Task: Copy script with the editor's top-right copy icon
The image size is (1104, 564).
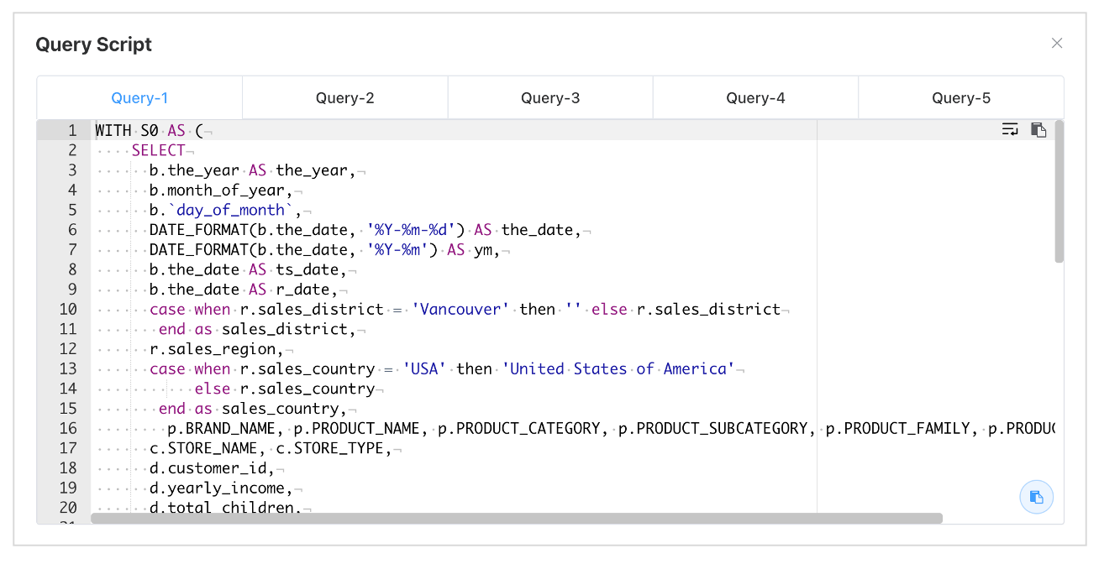Action: coord(1038,129)
